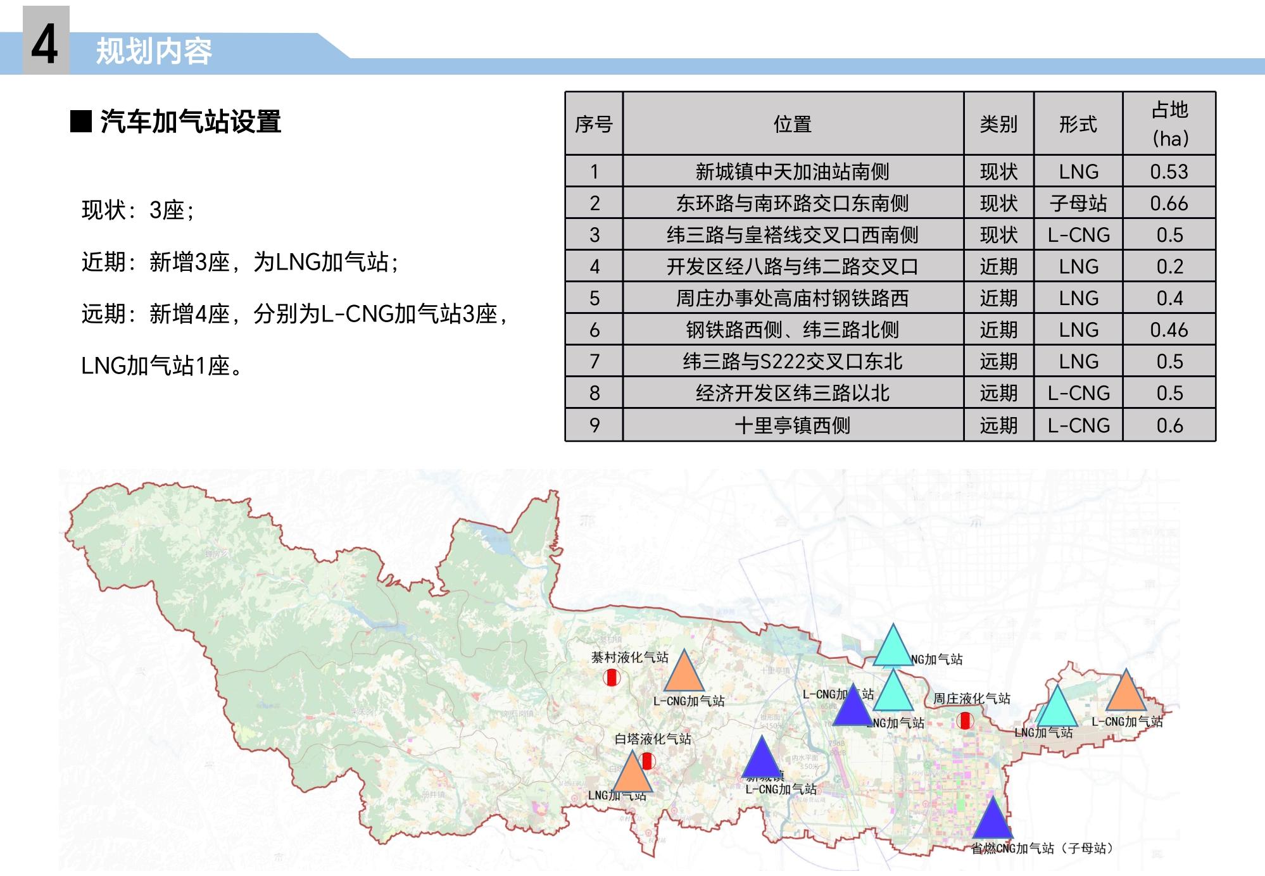Select the L-CNG cell in row 3
The height and width of the screenshot is (876, 1265).
[1078, 235]
